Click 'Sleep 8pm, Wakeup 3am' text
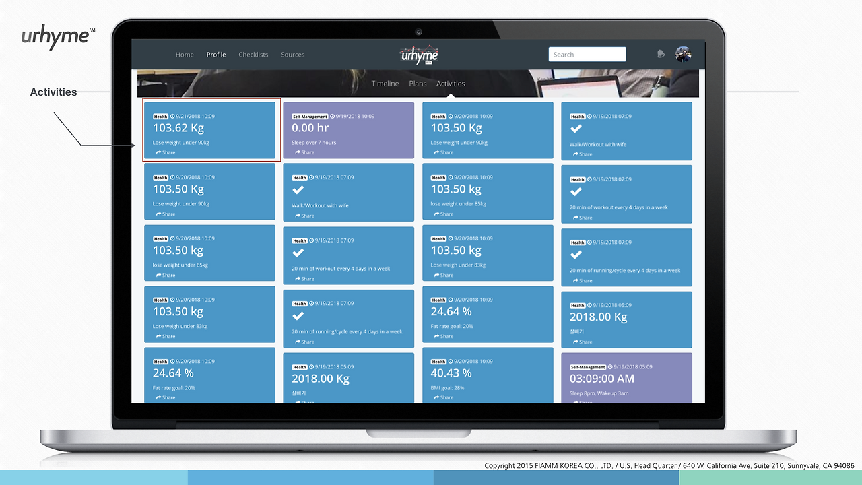 click(599, 393)
